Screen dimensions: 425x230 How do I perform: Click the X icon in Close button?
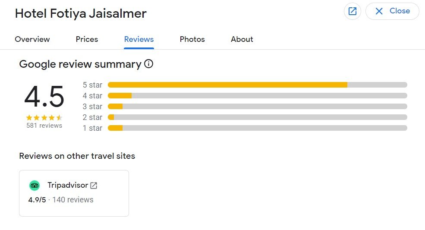tap(379, 11)
